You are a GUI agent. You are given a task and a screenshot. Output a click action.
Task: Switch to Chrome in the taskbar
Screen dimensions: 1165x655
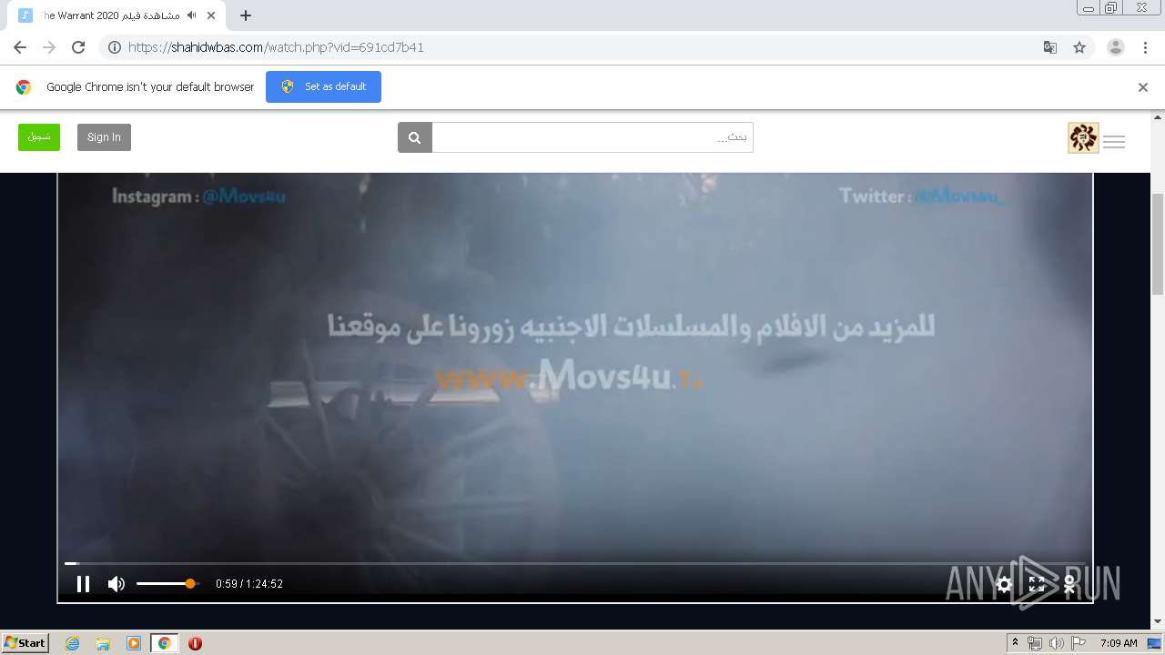click(x=164, y=643)
